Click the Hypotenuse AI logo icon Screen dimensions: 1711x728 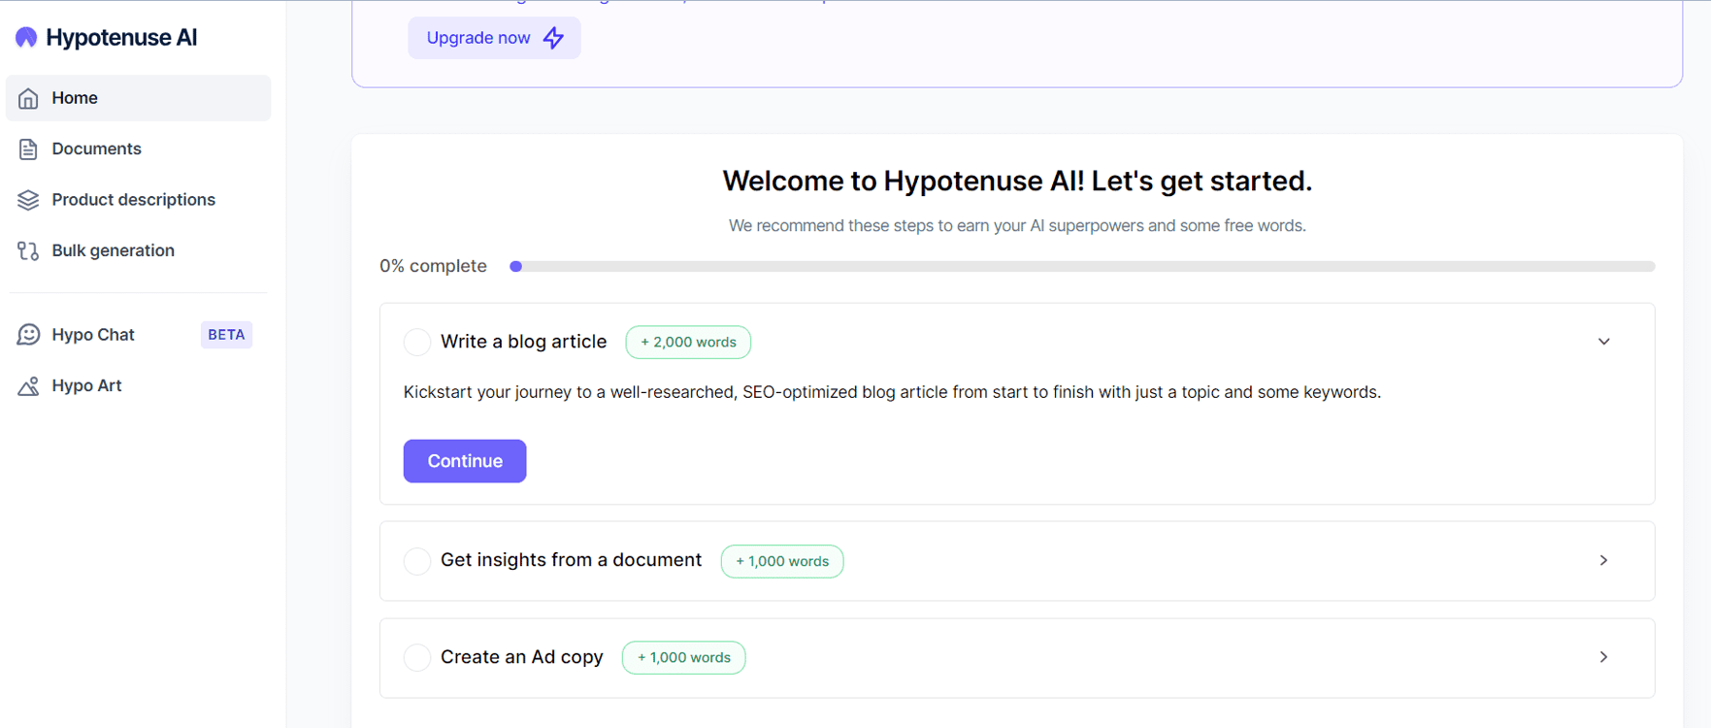26,37
